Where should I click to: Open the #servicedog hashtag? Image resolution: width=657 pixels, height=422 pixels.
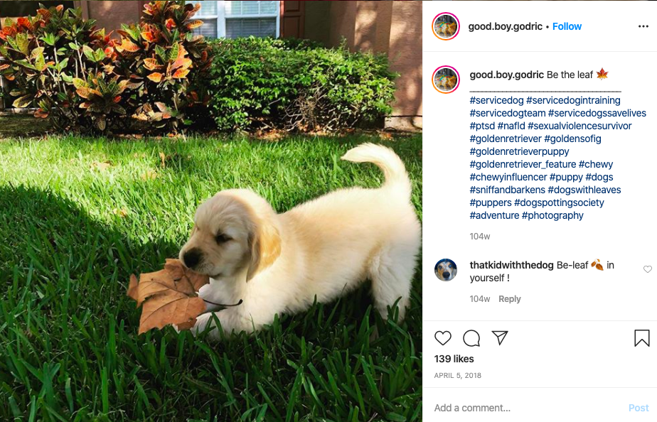496,100
